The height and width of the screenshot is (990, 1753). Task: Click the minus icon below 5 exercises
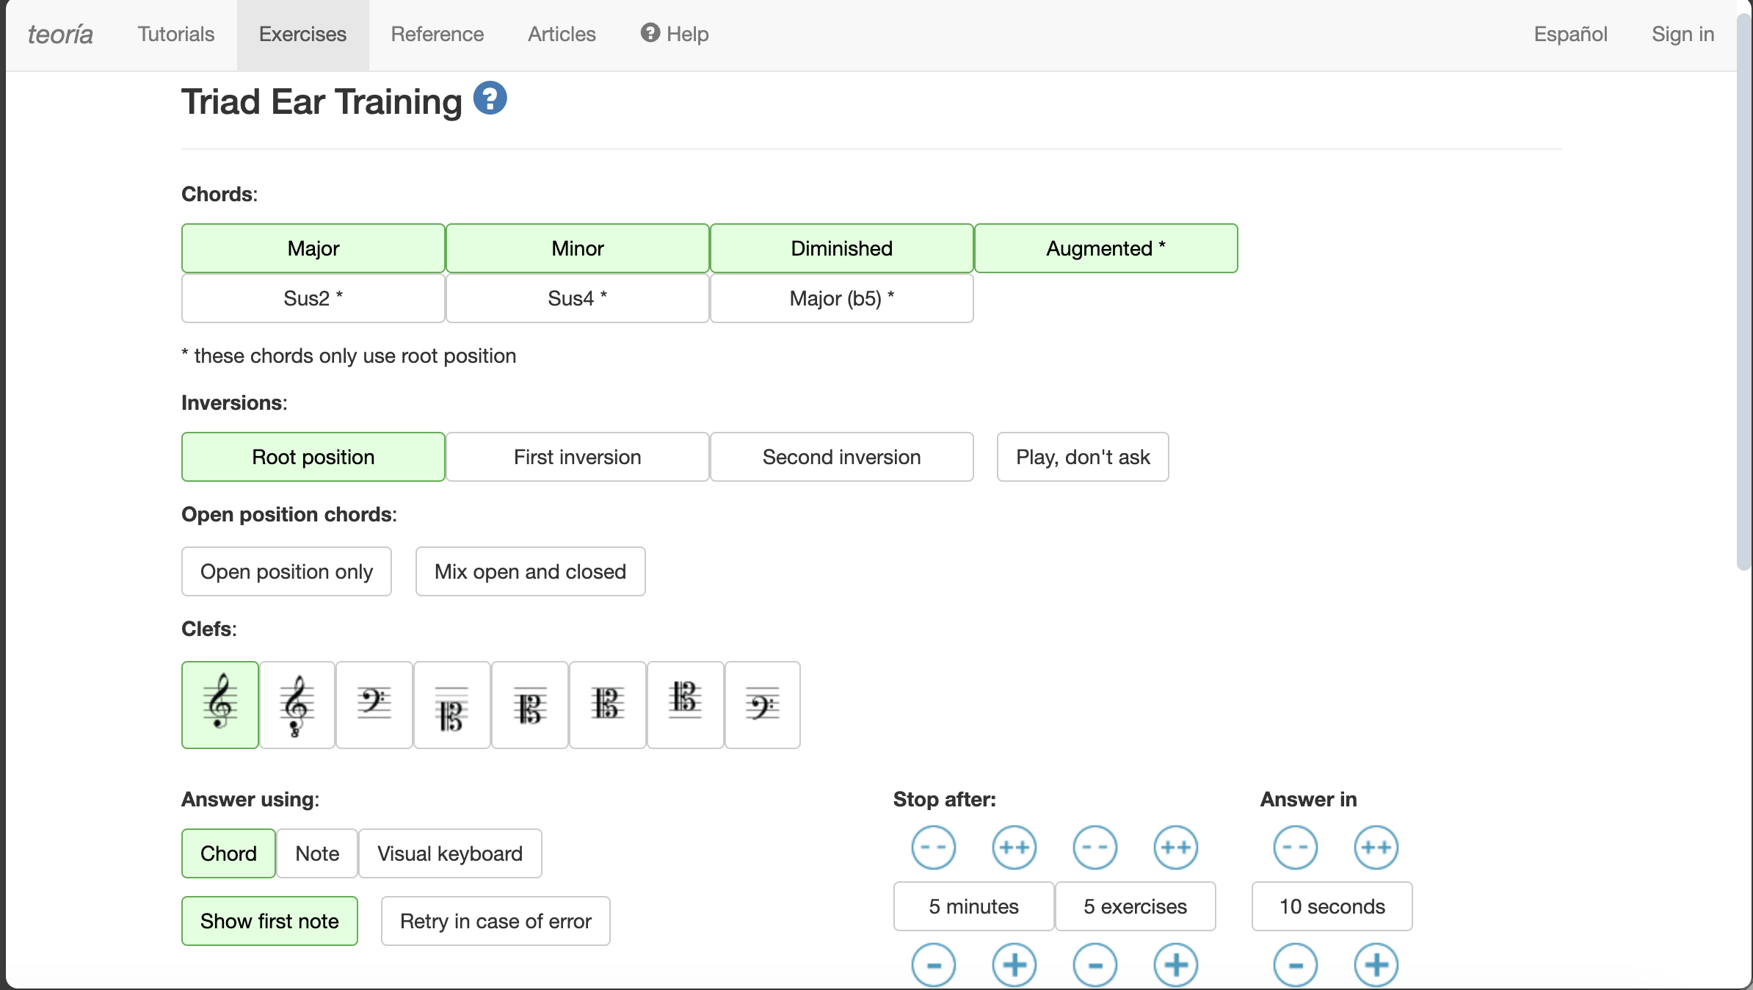1095,964
